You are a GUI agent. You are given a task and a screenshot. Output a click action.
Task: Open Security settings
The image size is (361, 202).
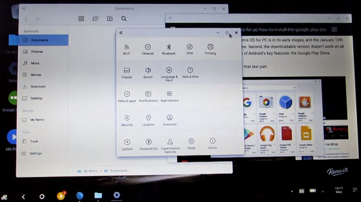point(127,121)
